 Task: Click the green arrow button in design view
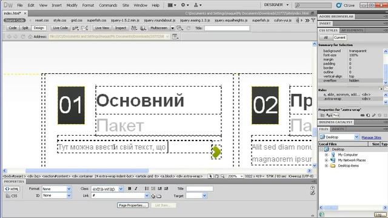[x=216, y=152]
